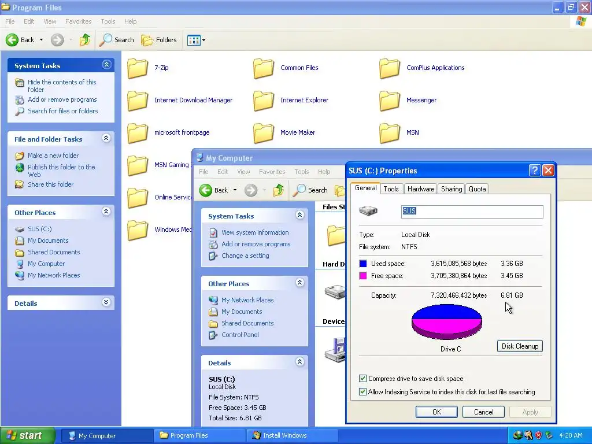Open My Network Places in Program Files sidebar

point(54,275)
